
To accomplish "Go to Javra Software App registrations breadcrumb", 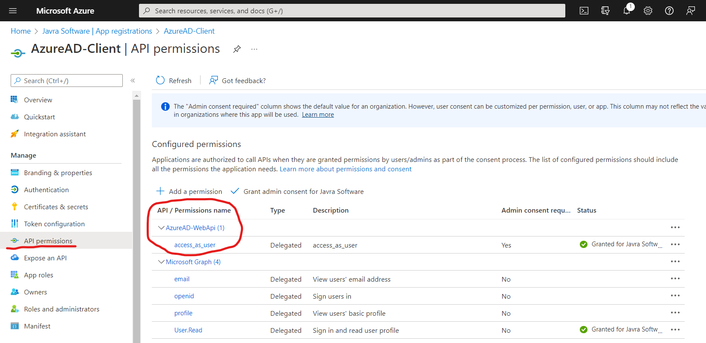I will point(97,31).
